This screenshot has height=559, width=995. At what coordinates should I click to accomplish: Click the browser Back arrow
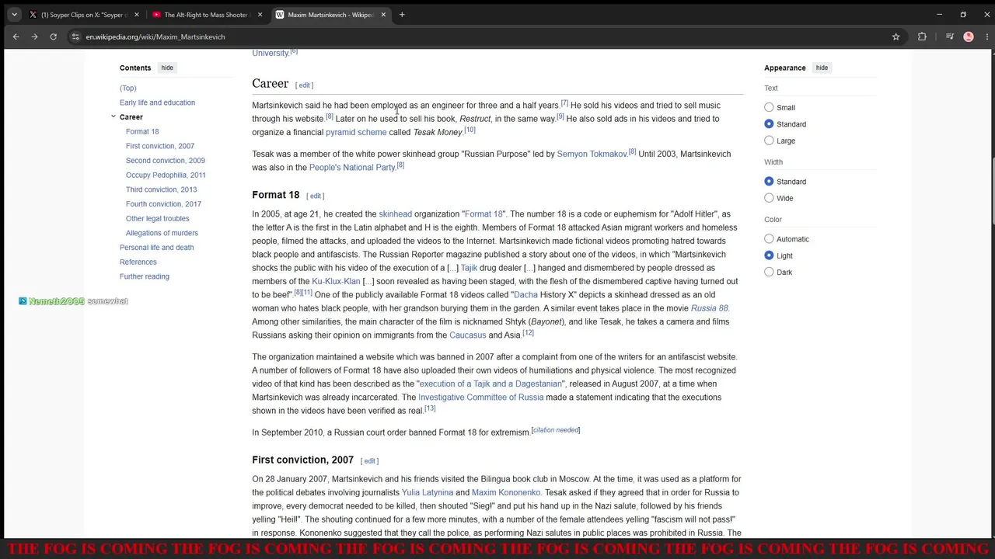16,36
